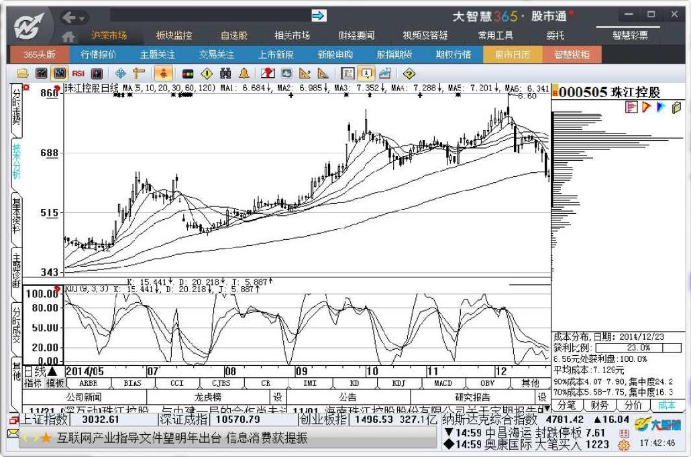Switch to the 365头版 tab
691x457 pixels.
pos(39,54)
